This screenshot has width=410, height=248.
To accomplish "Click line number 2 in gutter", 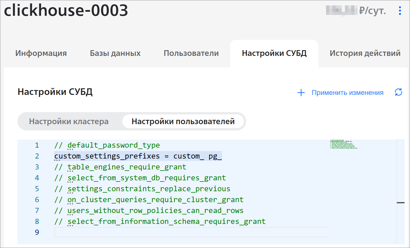I will [x=37, y=156].
